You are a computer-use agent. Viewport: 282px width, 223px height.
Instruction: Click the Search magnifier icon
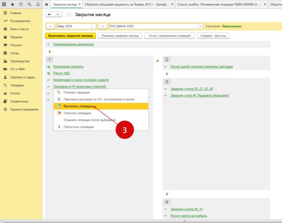click(x=29, y=4)
